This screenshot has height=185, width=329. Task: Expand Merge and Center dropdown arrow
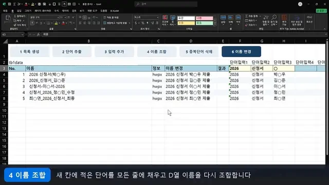[x=130, y=23]
